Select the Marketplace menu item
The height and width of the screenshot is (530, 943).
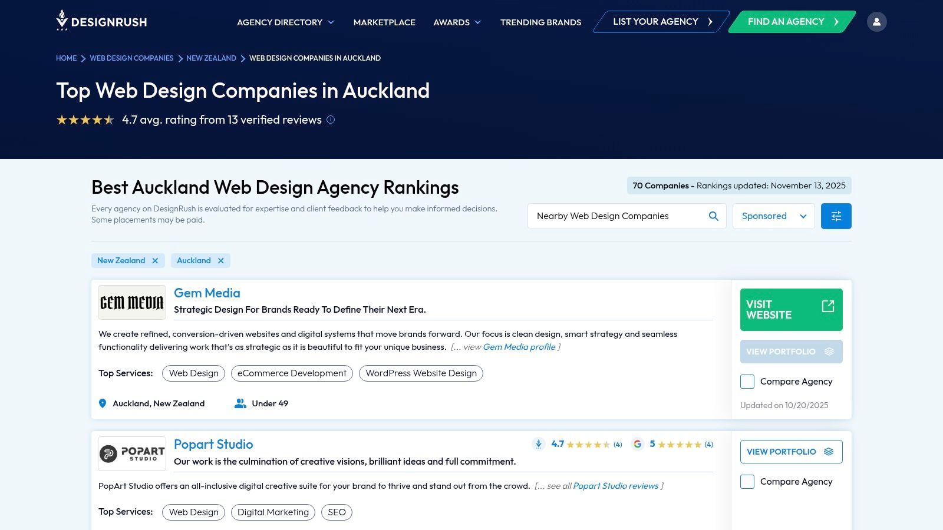[384, 22]
